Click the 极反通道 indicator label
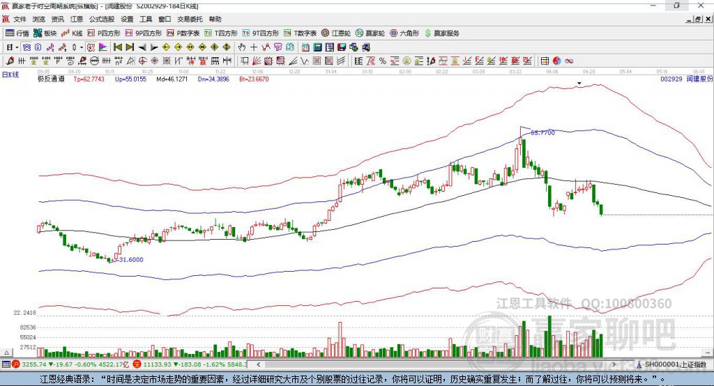Viewport: 714px width, 386px height. pos(51,79)
